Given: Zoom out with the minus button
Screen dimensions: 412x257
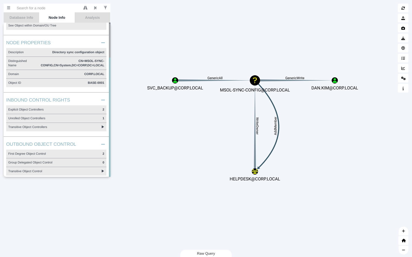Looking at the screenshot, I should click(404, 250).
